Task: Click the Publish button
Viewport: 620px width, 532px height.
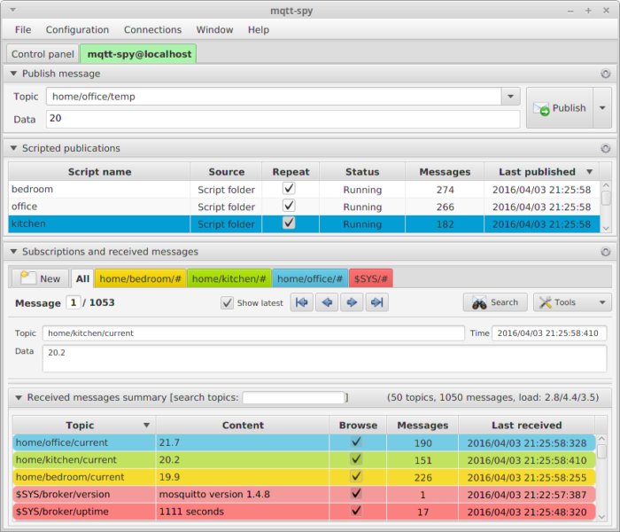Action: click(560, 107)
